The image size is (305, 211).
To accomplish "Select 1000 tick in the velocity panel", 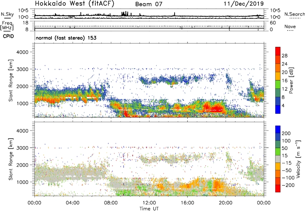I will coord(22,182).
